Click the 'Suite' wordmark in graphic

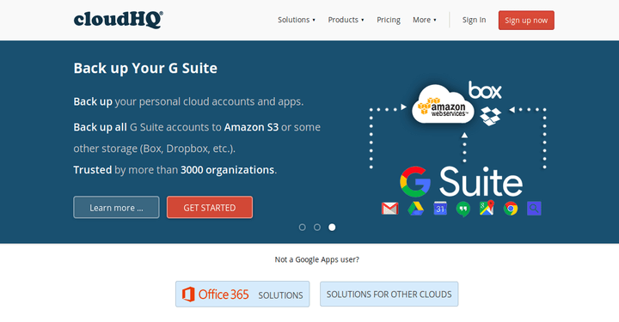[481, 182]
